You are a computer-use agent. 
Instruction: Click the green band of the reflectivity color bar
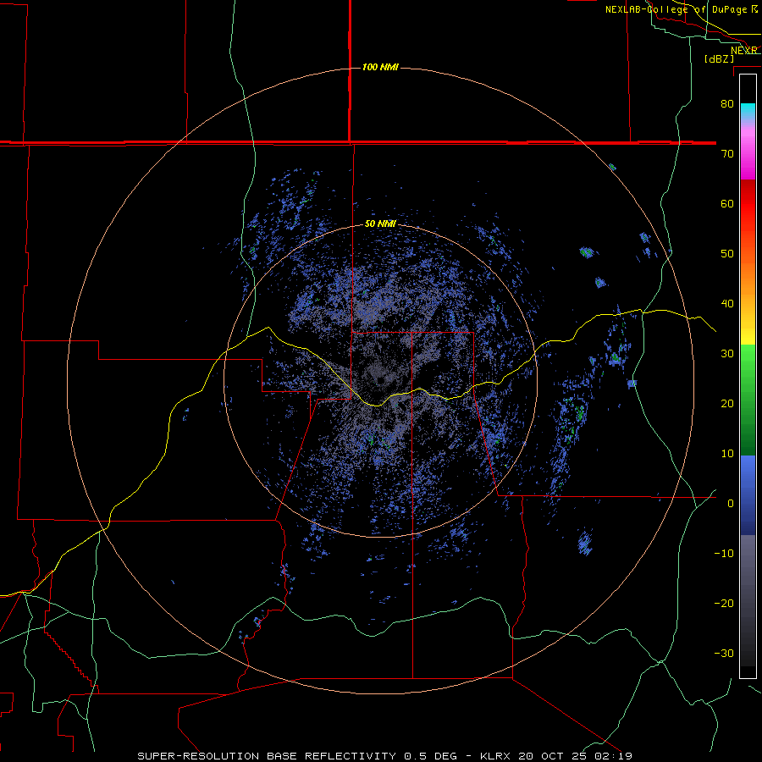(x=748, y=400)
